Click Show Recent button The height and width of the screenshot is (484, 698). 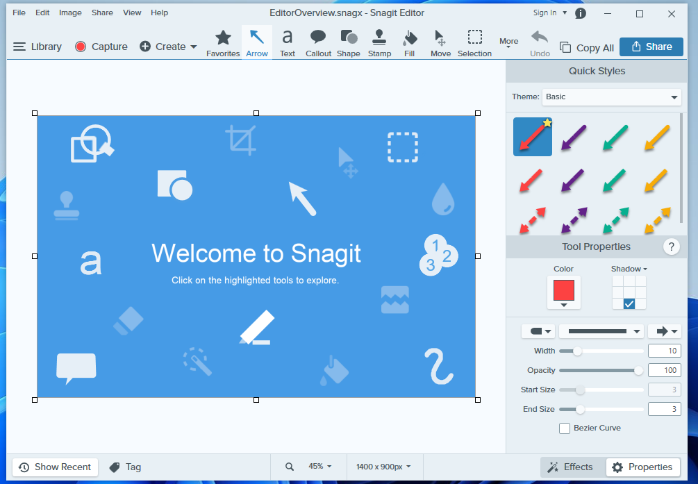coord(55,467)
